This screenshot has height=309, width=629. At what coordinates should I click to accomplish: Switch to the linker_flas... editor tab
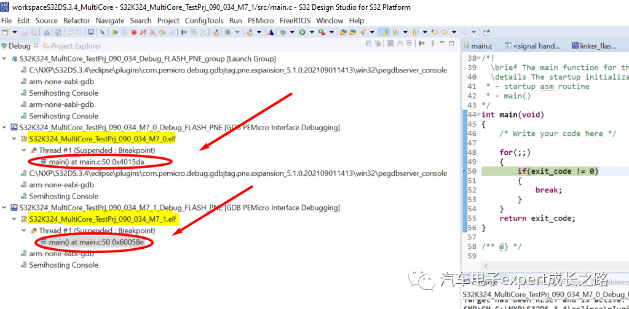point(594,46)
